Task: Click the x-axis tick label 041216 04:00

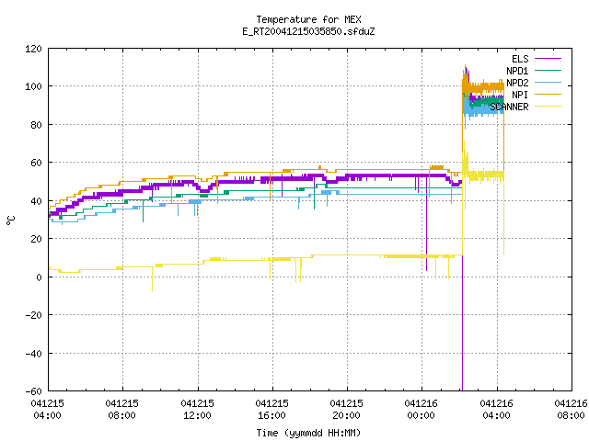Action: pos(497,410)
